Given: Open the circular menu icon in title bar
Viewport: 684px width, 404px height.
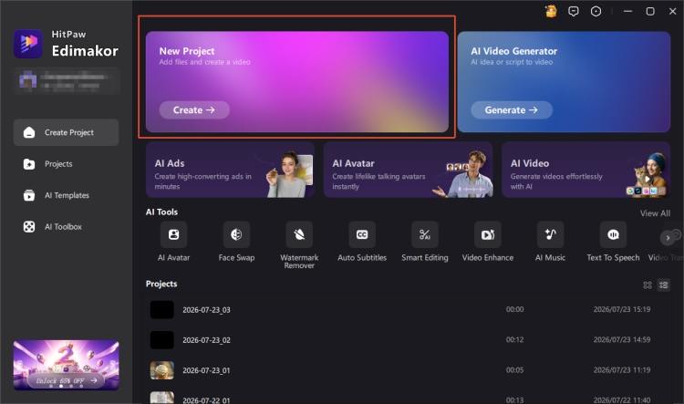Looking at the screenshot, I should pos(596,11).
